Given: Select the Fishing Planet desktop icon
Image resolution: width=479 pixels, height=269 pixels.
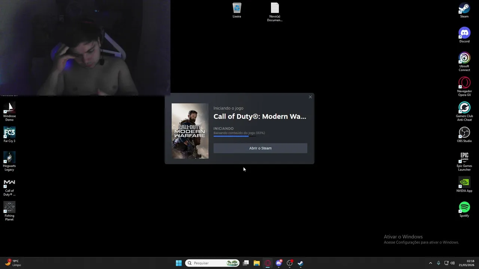Looking at the screenshot, I should click(9, 211).
